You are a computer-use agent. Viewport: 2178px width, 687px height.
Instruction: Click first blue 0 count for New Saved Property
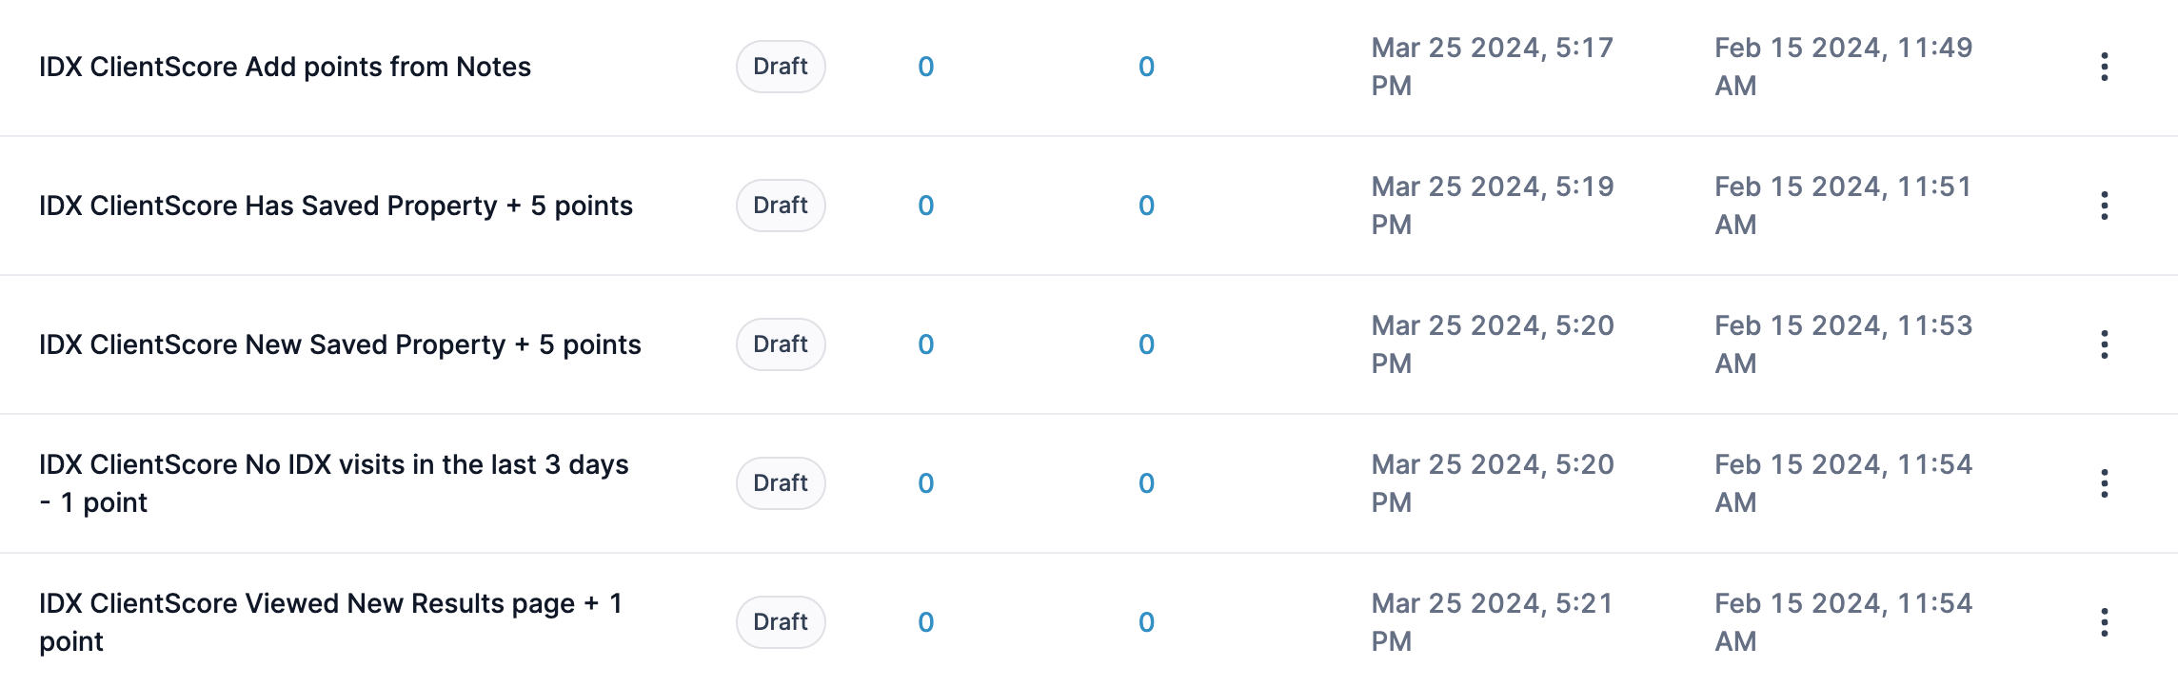coord(925,344)
